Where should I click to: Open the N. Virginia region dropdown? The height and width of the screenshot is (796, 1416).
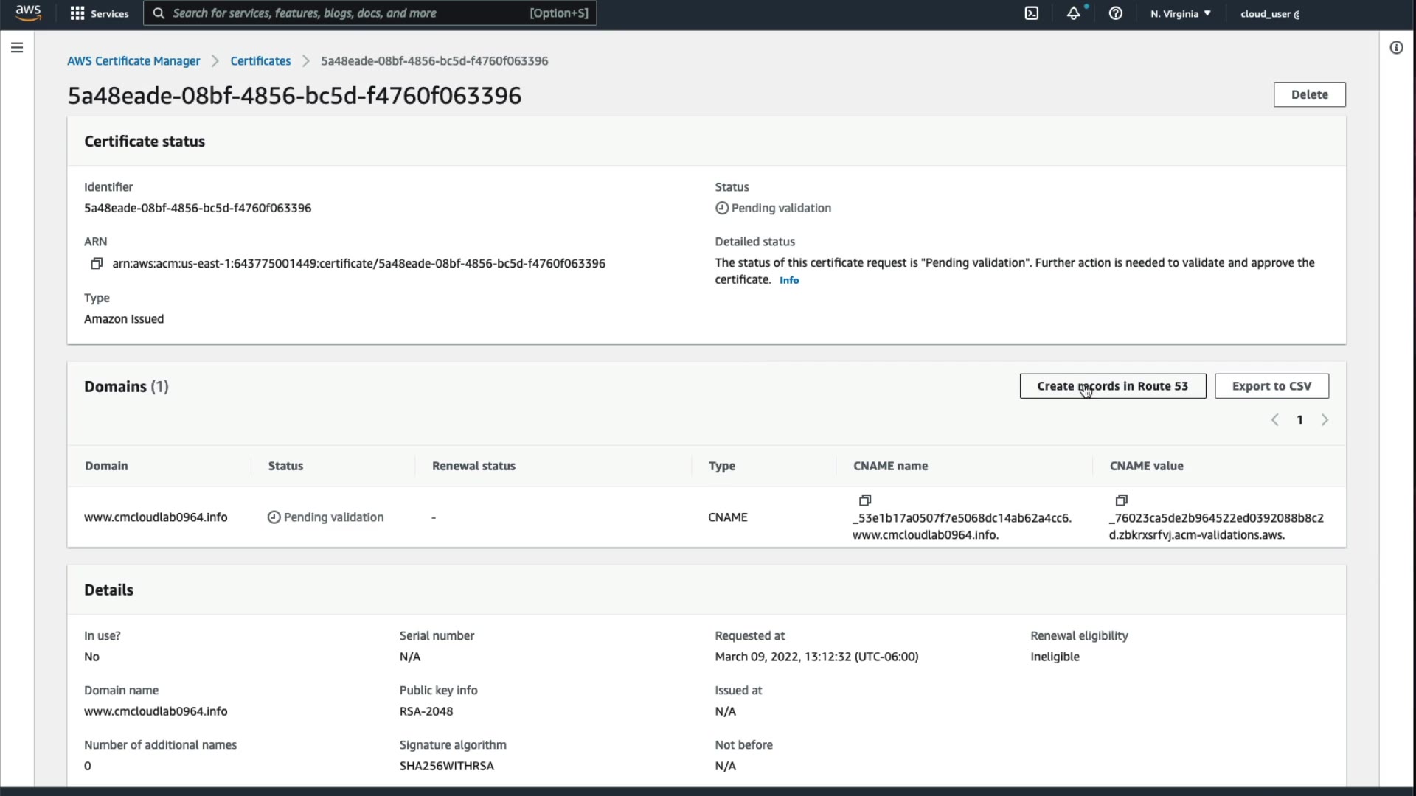(x=1180, y=13)
